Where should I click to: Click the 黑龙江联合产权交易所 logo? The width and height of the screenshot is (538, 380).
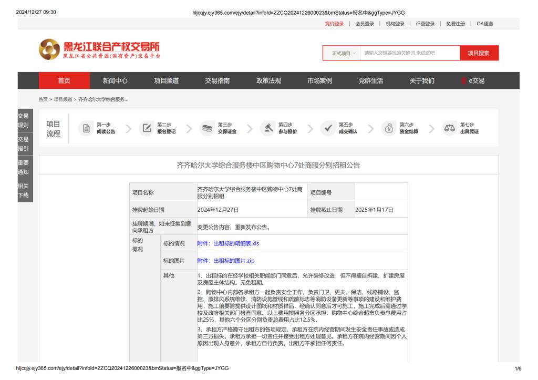click(100, 50)
